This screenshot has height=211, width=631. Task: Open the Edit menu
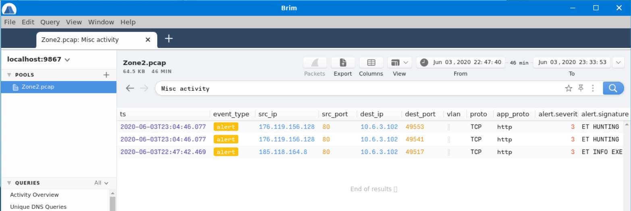coord(28,22)
